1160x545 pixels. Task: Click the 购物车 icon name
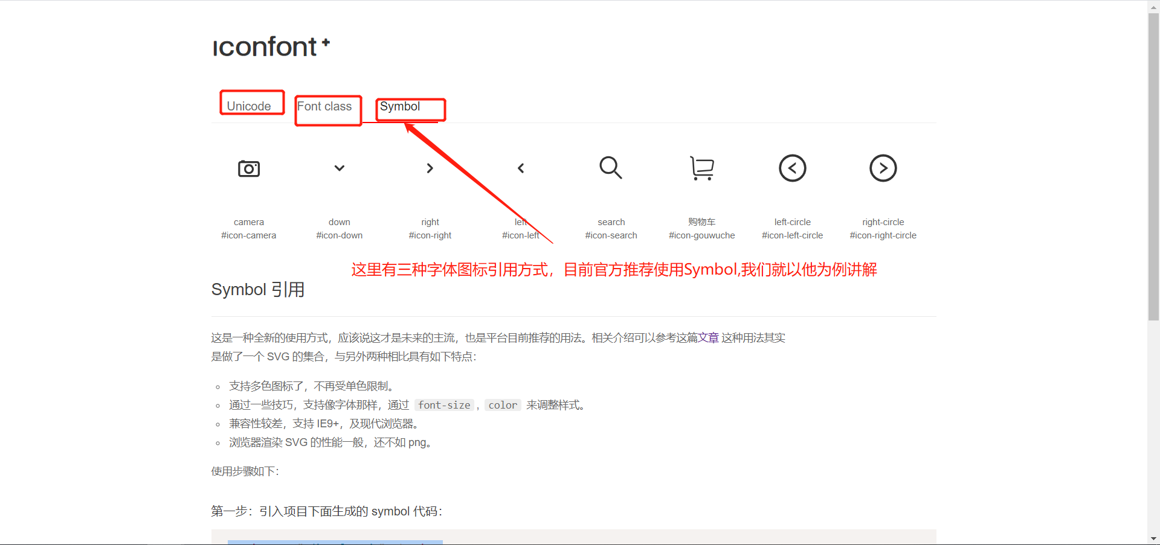click(702, 222)
